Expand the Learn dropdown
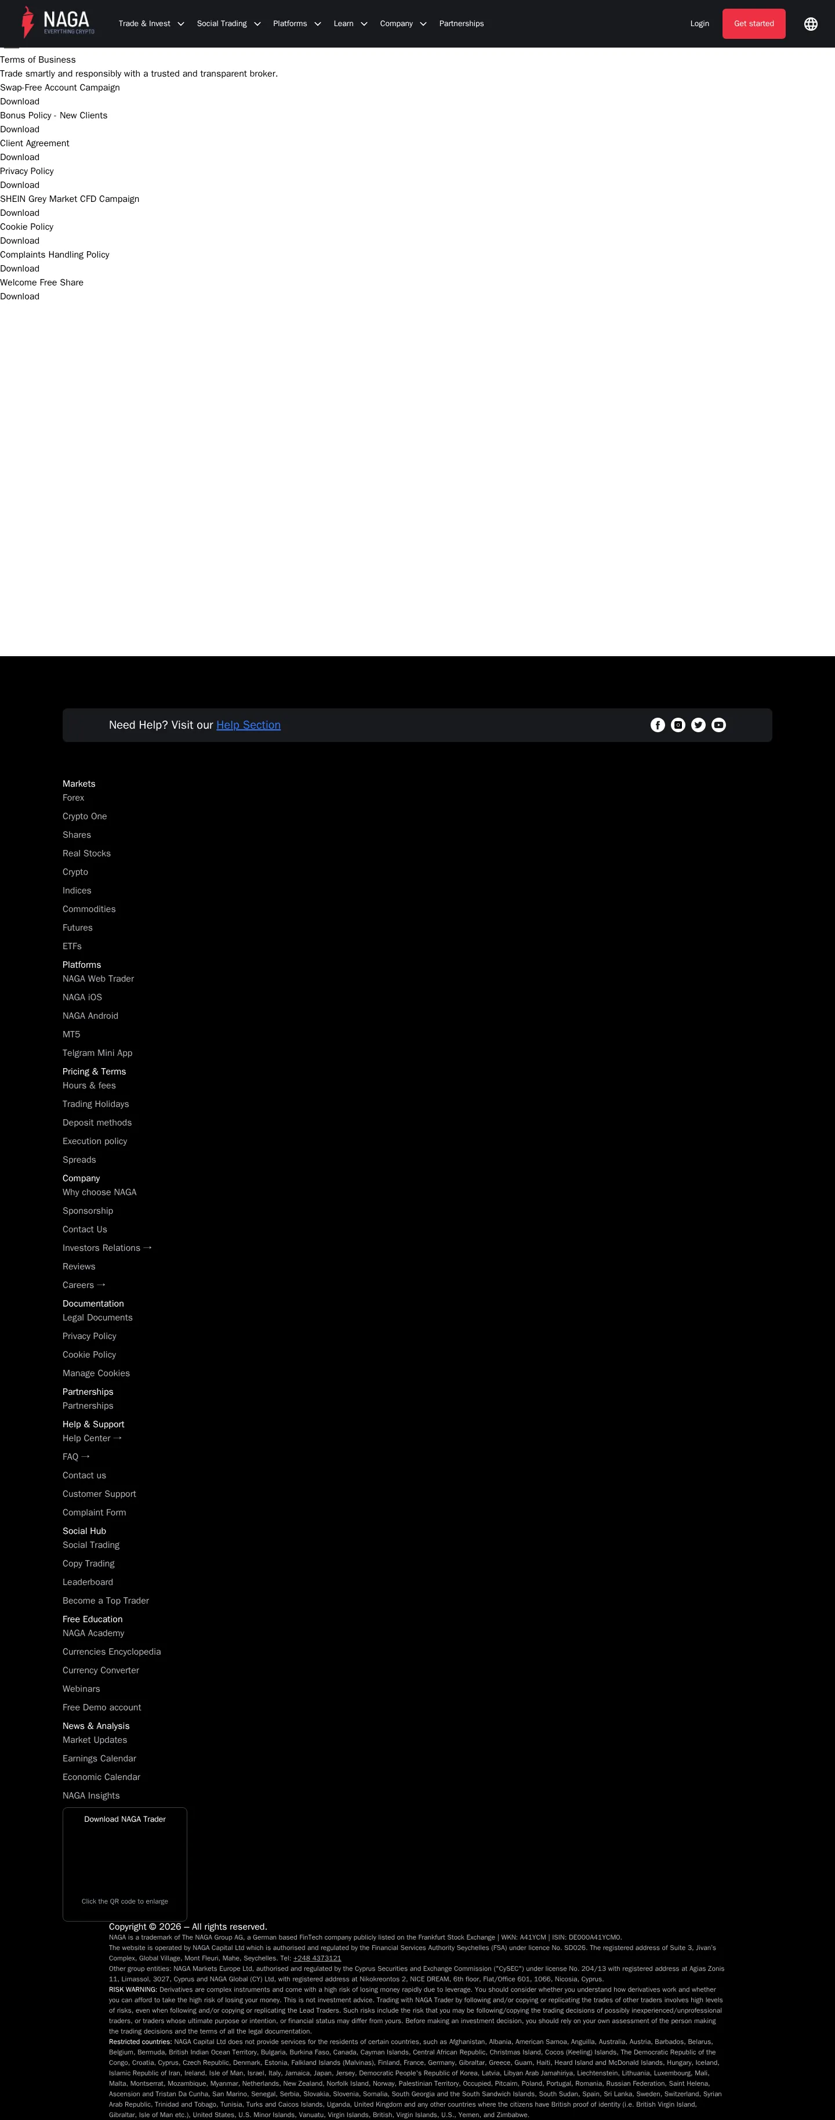This screenshot has width=835, height=2120. click(x=350, y=24)
